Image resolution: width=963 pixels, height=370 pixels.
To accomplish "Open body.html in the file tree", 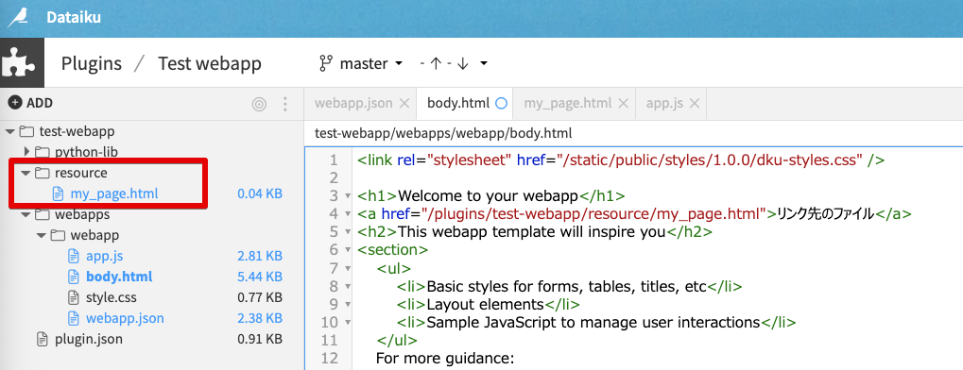I will point(119,277).
